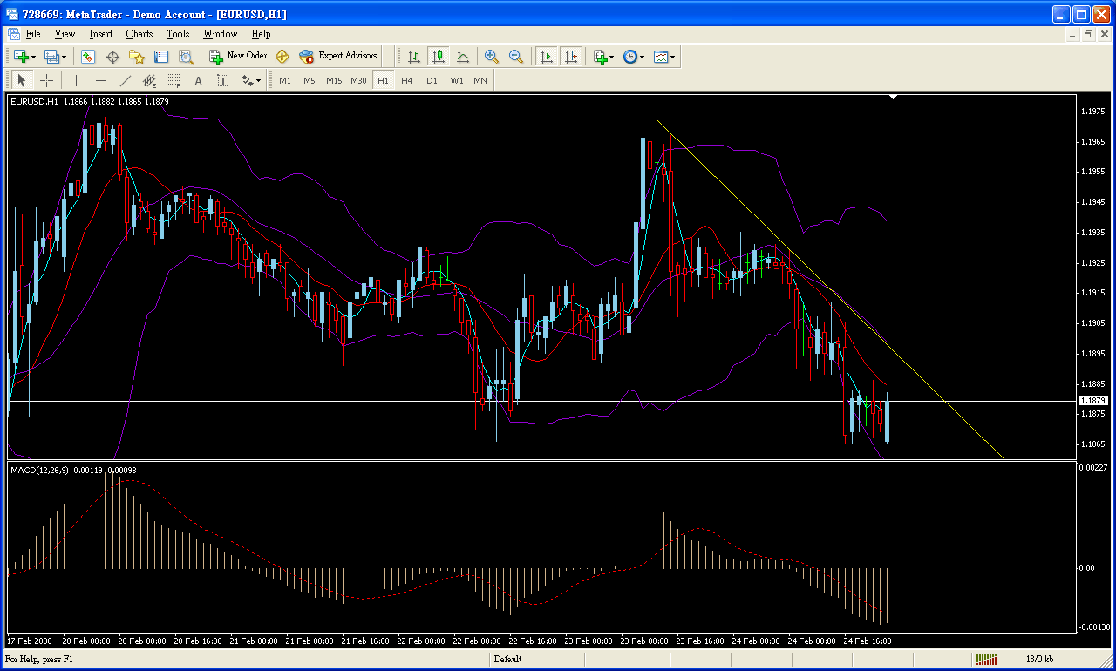Click the chart window system menu icon

tap(13, 34)
